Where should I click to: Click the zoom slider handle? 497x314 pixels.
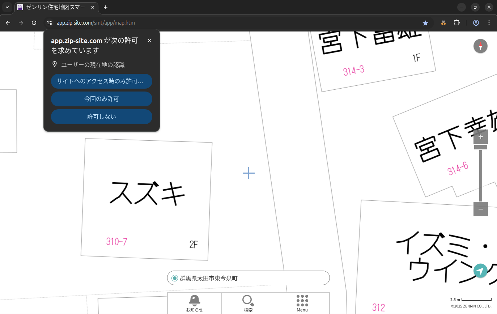pyautogui.click(x=480, y=147)
